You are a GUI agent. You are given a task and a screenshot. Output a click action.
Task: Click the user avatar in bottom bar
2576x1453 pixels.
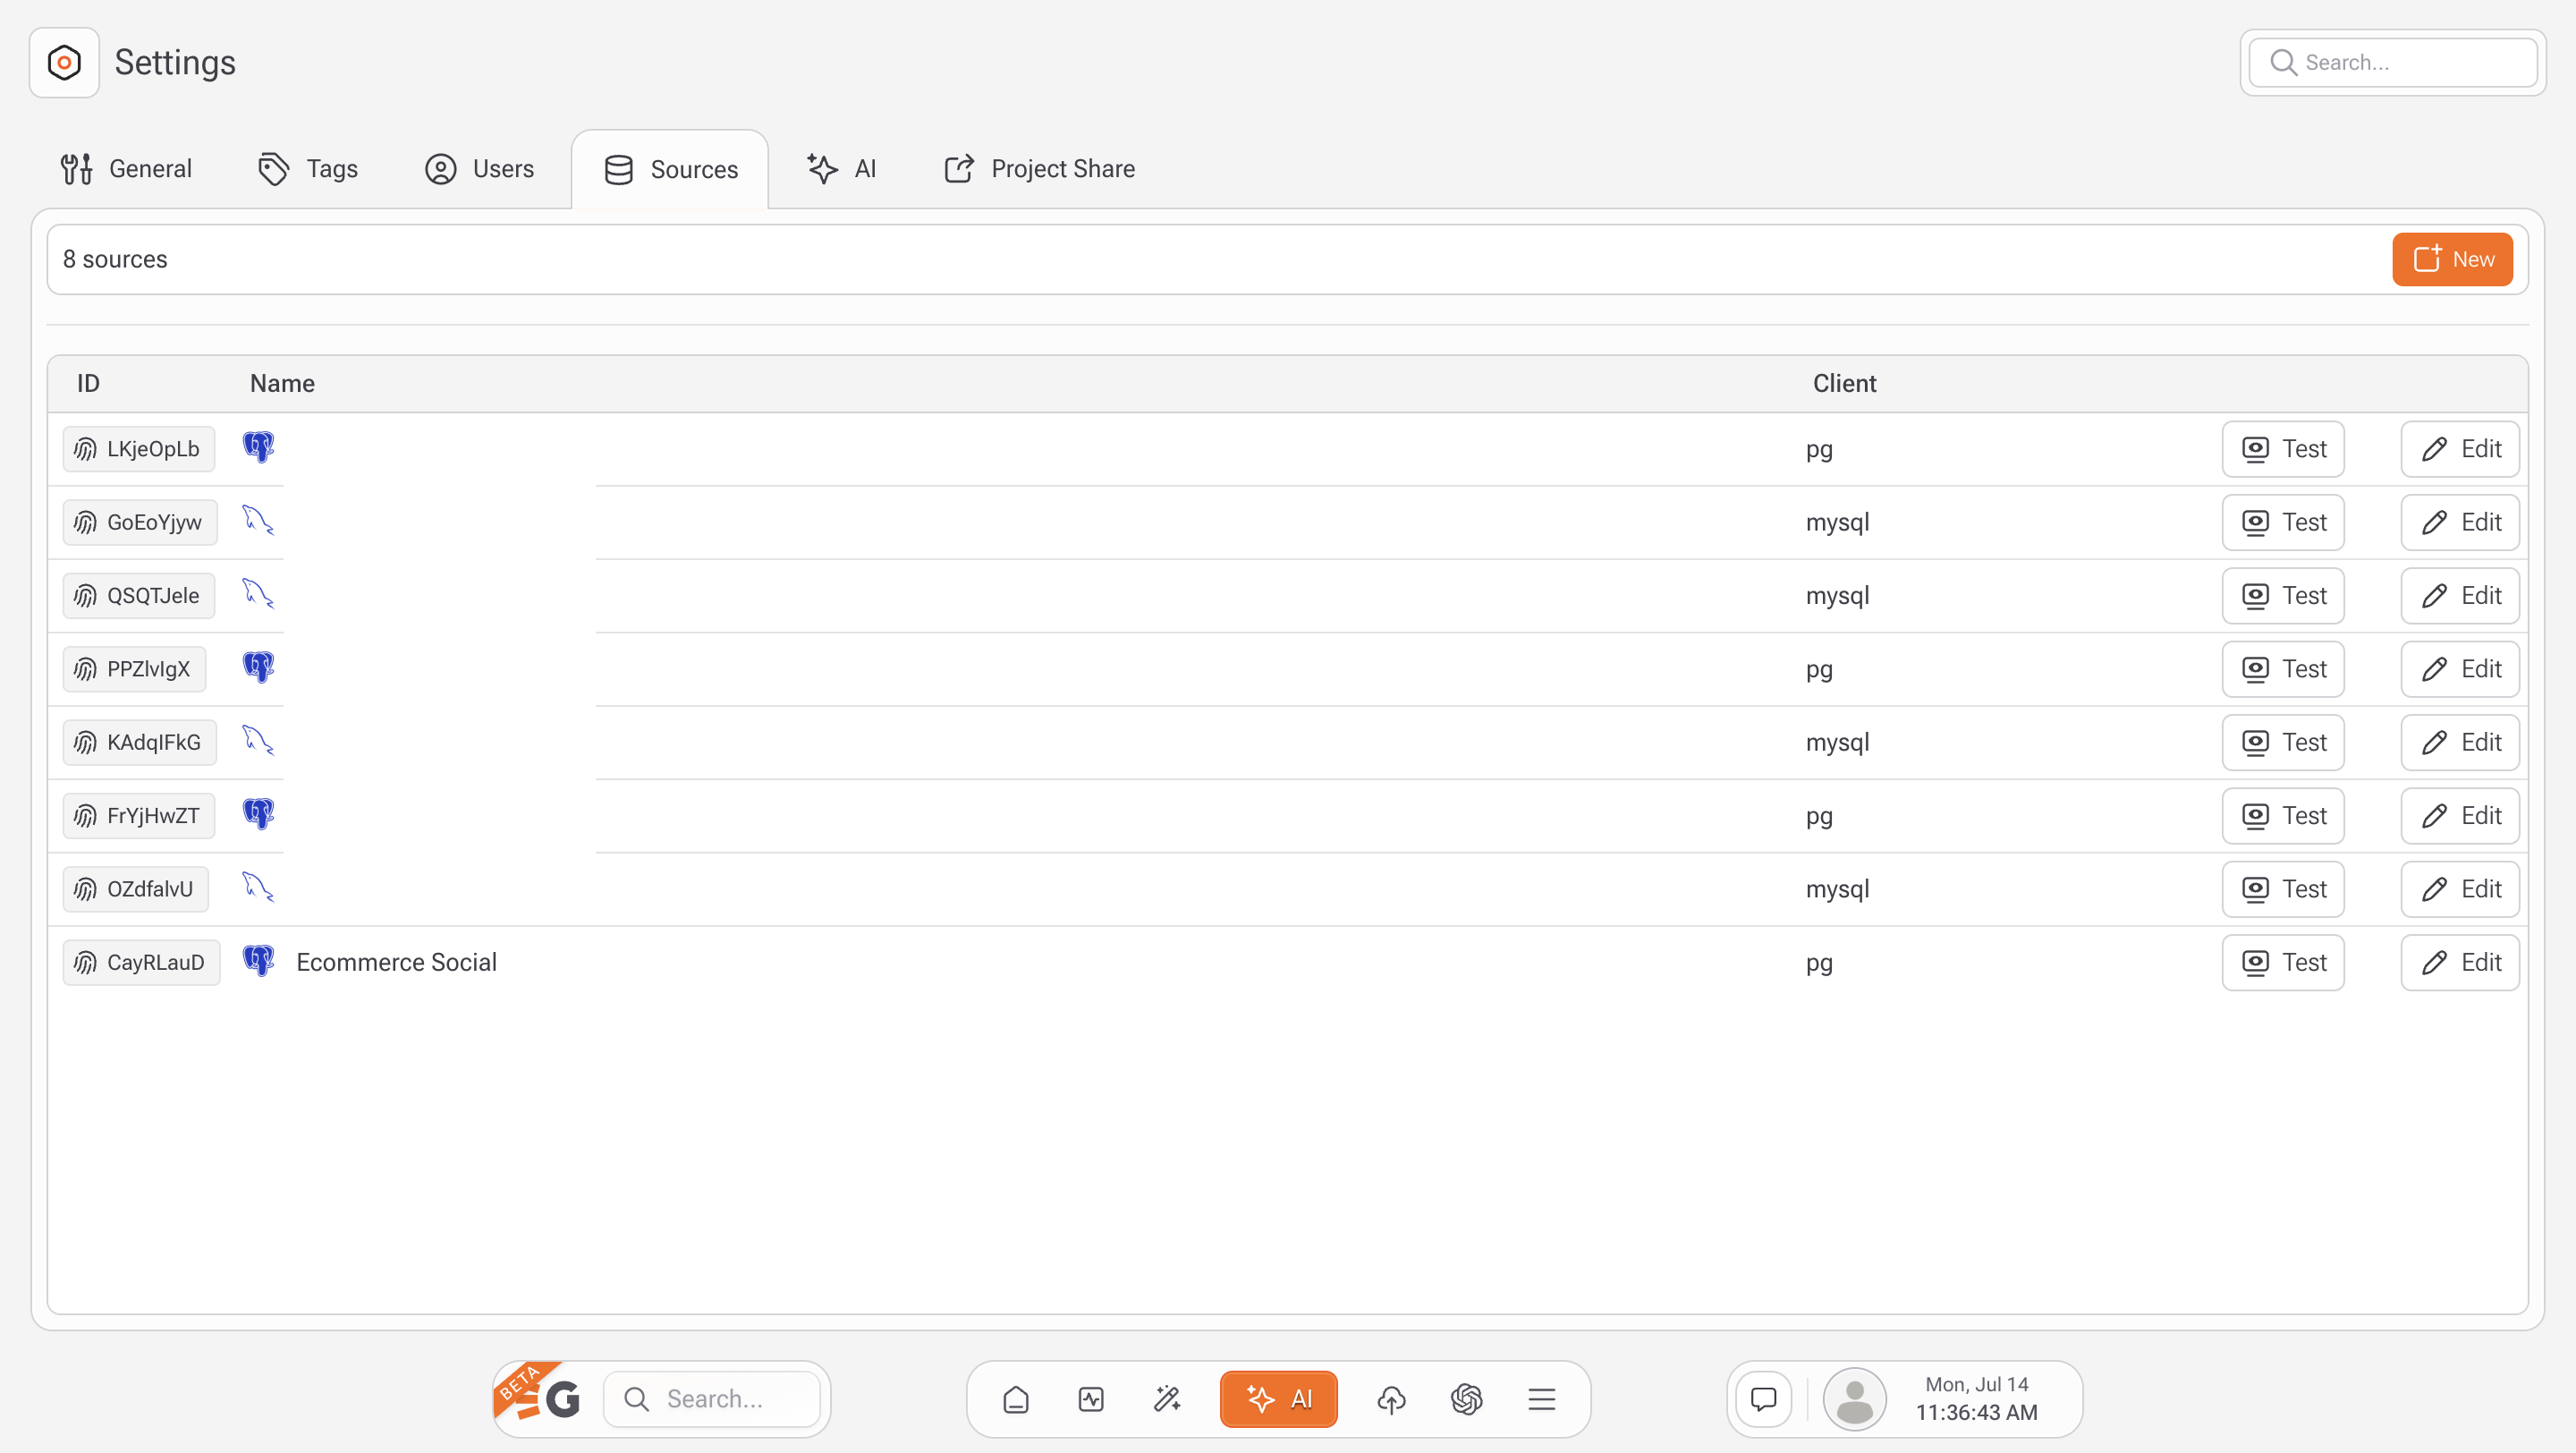[x=1854, y=1399]
